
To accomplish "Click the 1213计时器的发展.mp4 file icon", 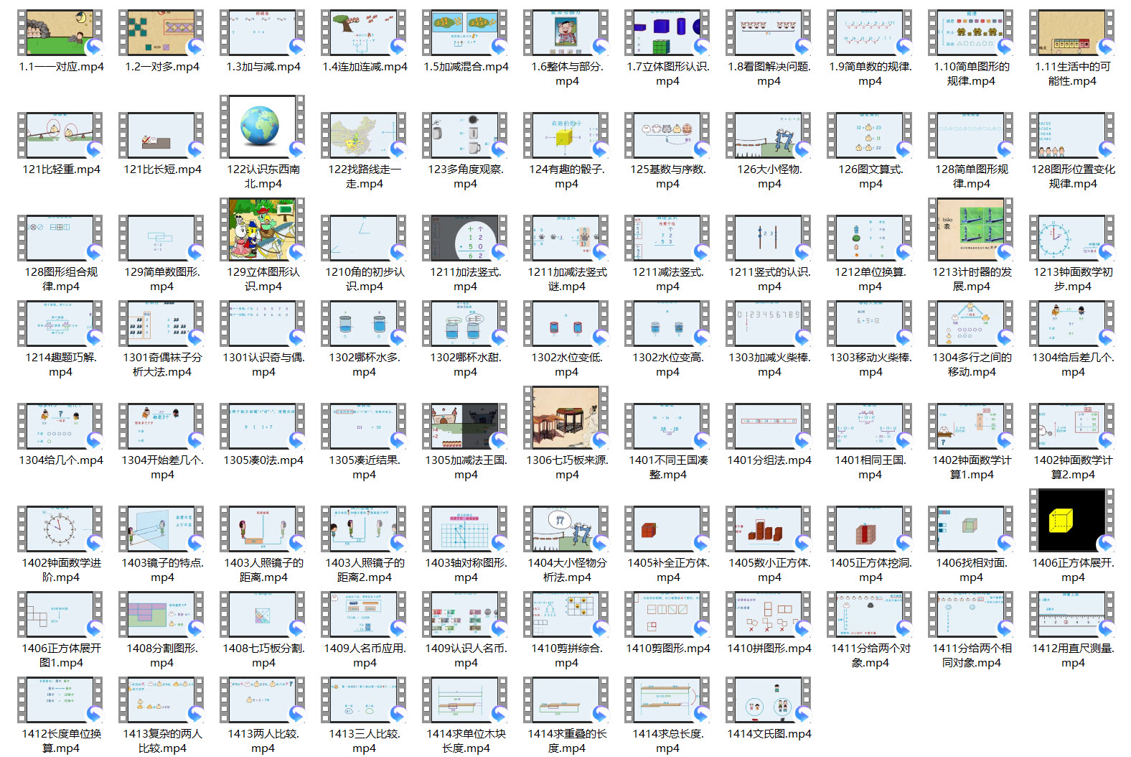I will coord(970,230).
